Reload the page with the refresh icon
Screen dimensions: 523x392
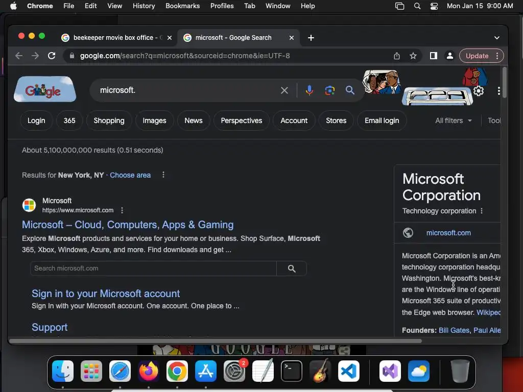point(52,56)
